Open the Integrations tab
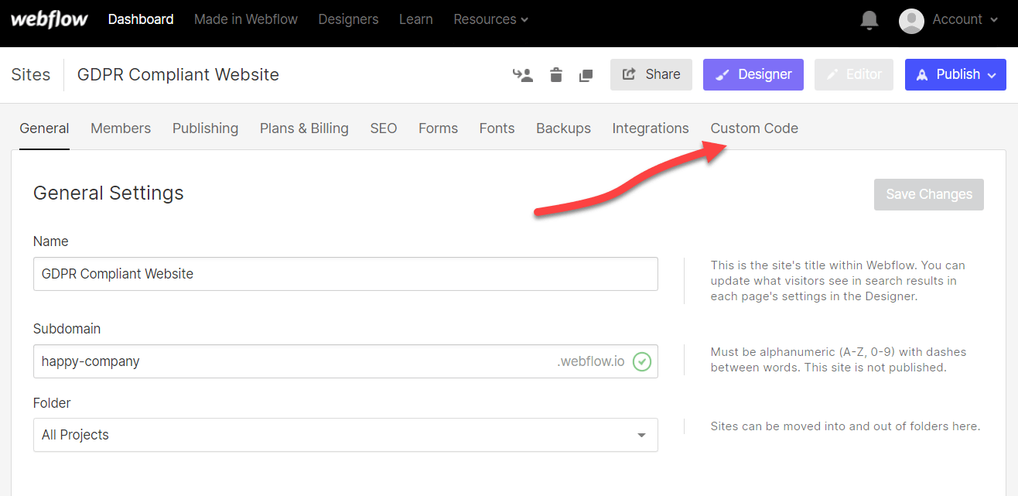Viewport: 1018px width, 496px height. [651, 128]
